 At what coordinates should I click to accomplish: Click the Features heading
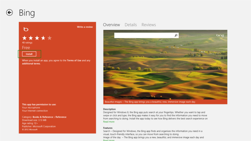point(108,128)
